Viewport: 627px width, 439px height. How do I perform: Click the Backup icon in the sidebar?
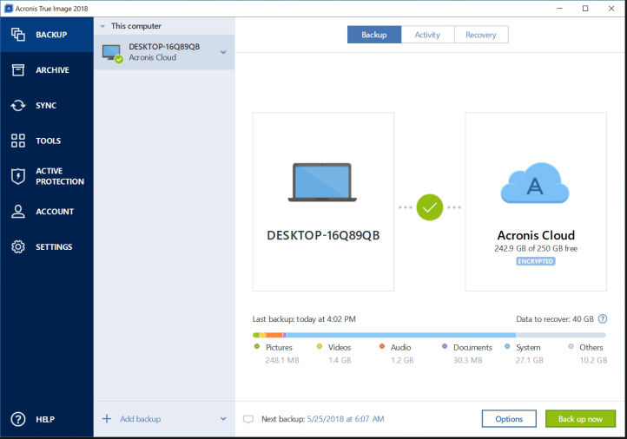click(x=18, y=35)
